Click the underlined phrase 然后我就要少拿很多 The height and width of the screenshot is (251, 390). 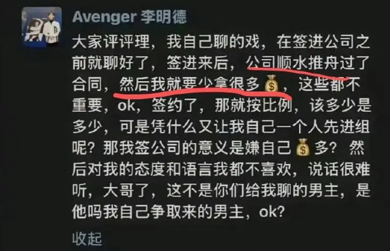[x=190, y=84]
